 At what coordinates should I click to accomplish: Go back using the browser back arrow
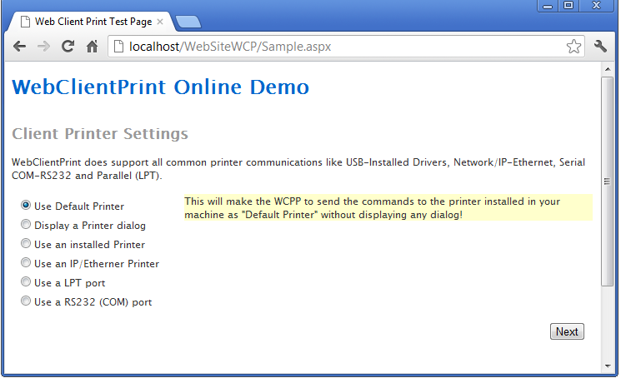19,47
